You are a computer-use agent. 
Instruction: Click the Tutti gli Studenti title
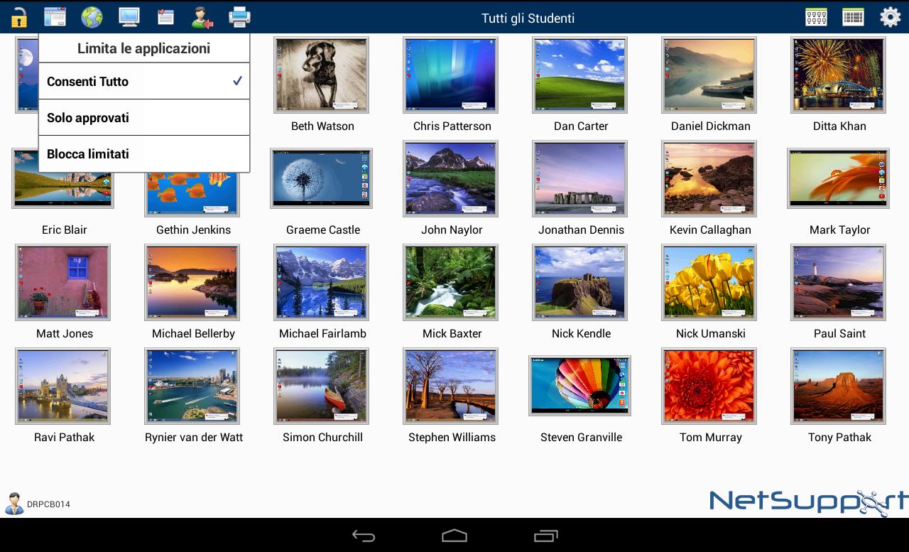tap(528, 18)
